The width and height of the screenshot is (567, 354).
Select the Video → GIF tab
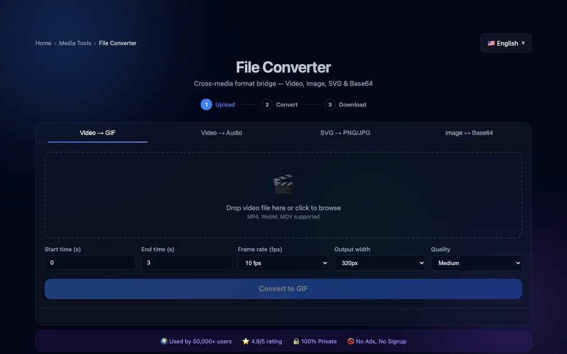(98, 133)
